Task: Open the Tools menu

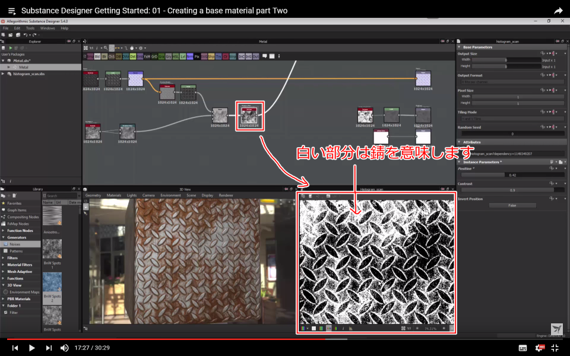Action: (30, 28)
